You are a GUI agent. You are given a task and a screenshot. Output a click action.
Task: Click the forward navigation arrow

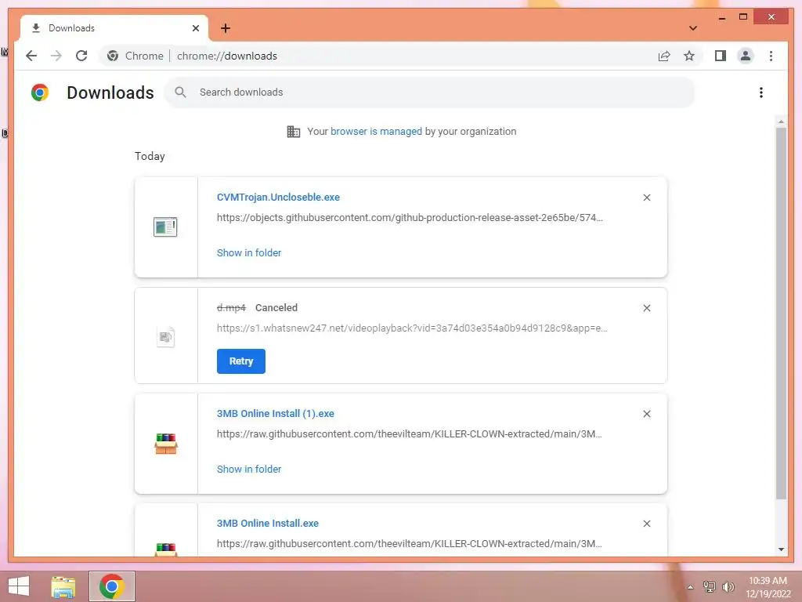click(x=56, y=56)
